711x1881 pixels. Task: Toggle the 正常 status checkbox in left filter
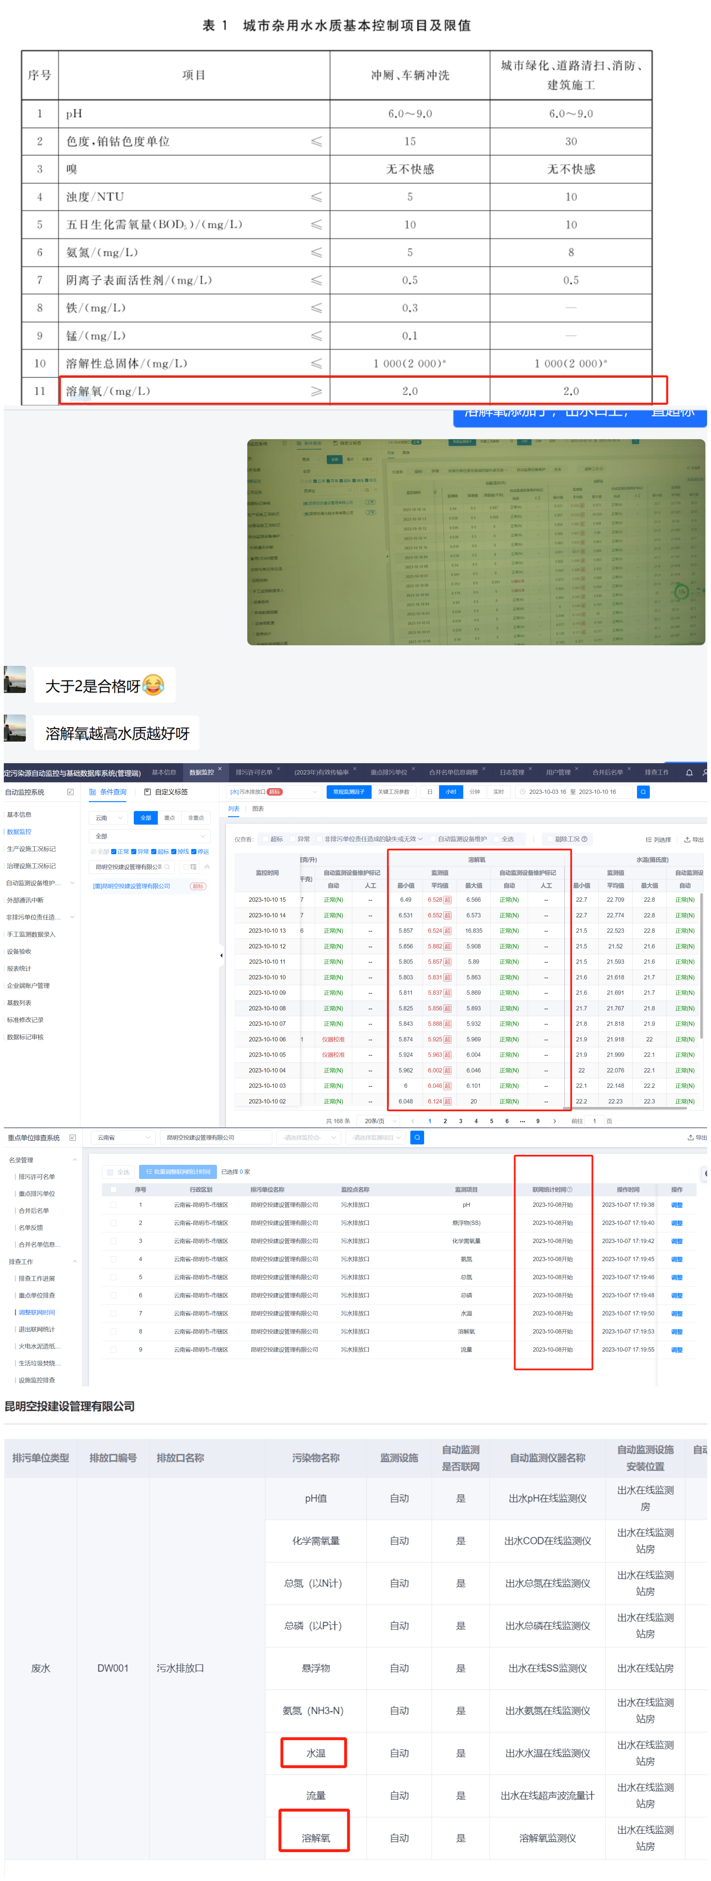[114, 851]
